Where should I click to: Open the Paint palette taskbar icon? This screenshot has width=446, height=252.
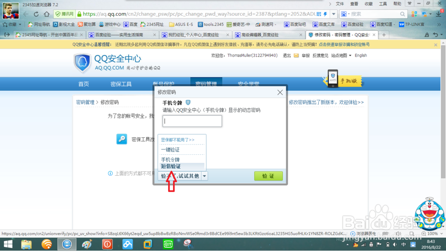coord(87,244)
